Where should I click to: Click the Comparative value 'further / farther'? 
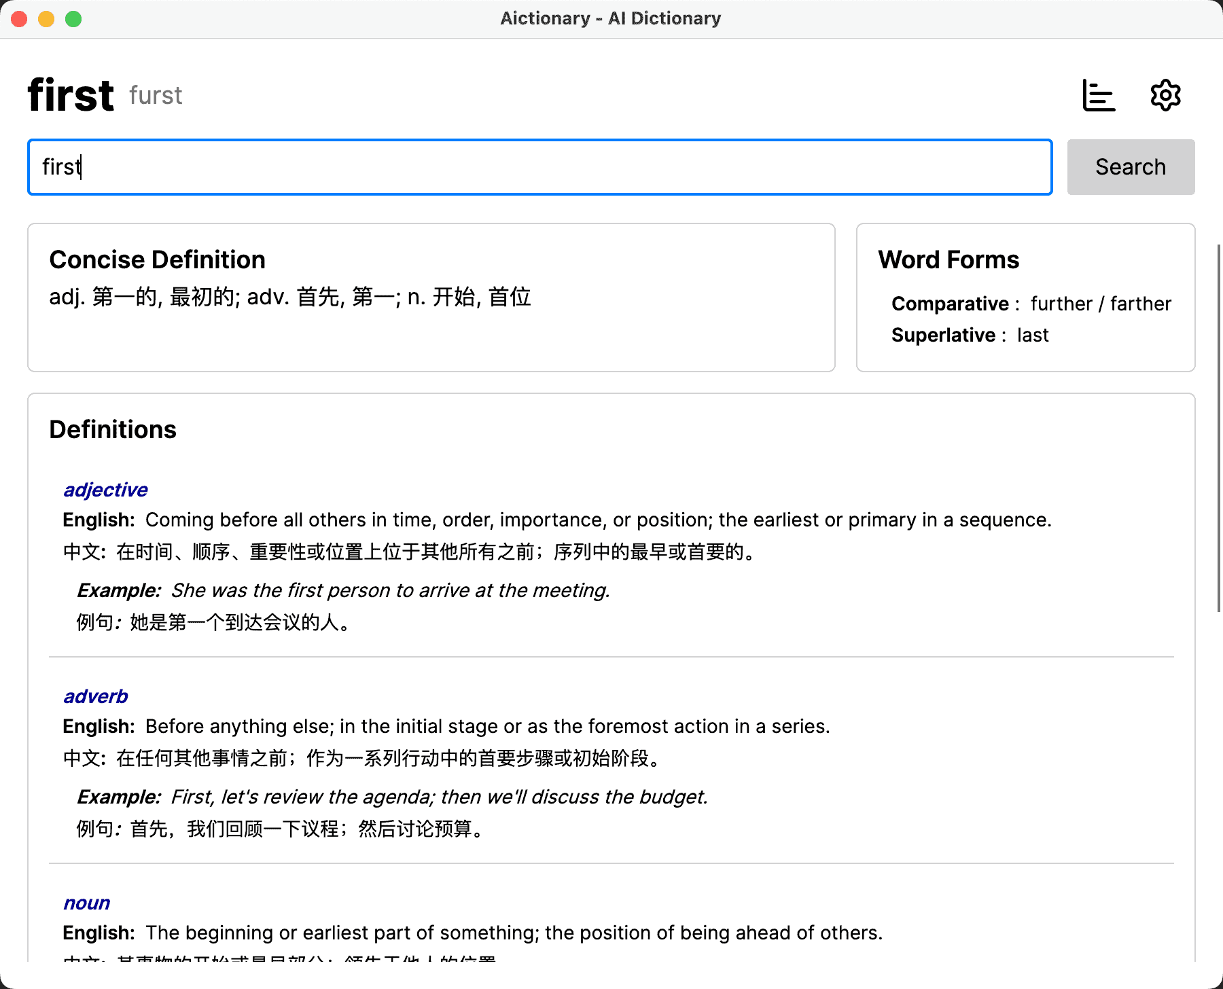(x=1101, y=304)
